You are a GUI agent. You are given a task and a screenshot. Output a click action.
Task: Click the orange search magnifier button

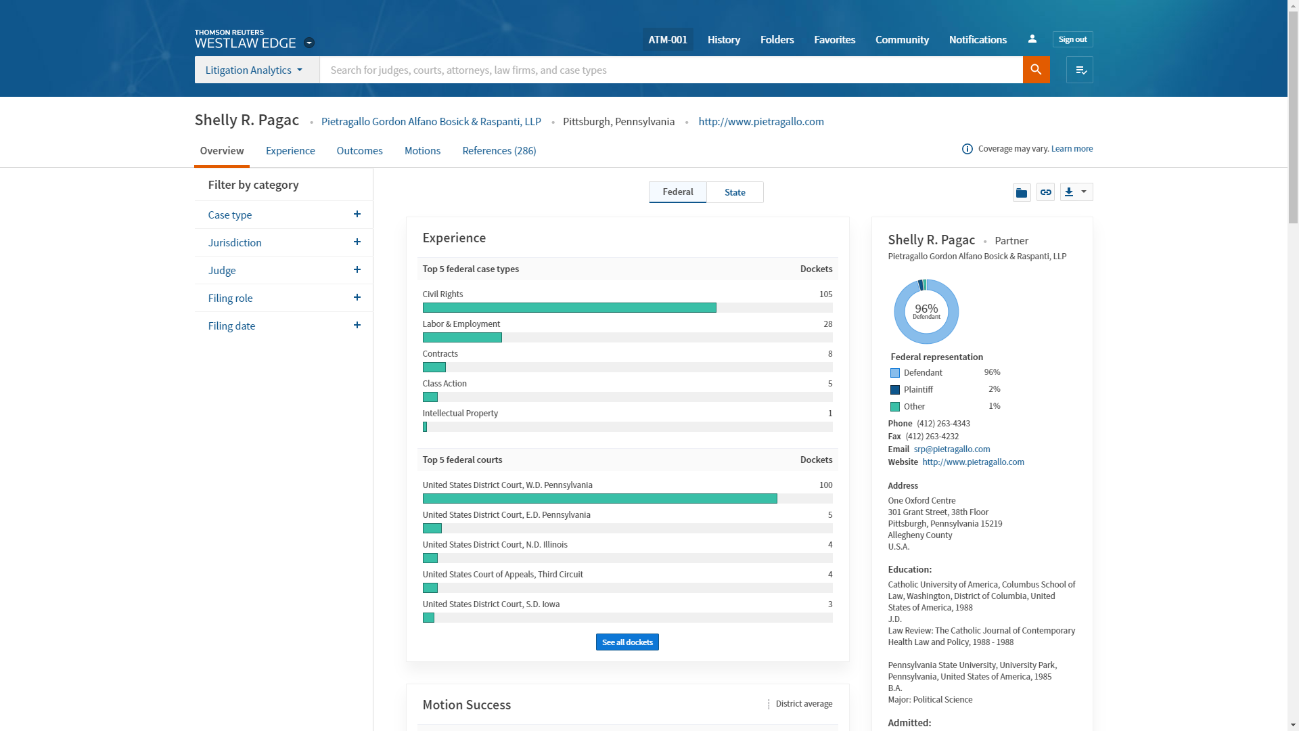1036,70
